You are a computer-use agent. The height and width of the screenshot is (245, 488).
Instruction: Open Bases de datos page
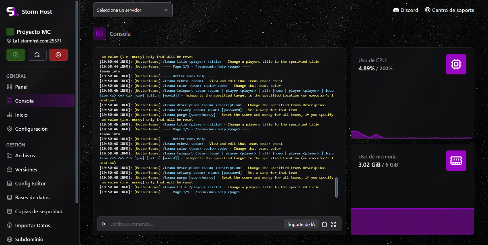(x=32, y=198)
